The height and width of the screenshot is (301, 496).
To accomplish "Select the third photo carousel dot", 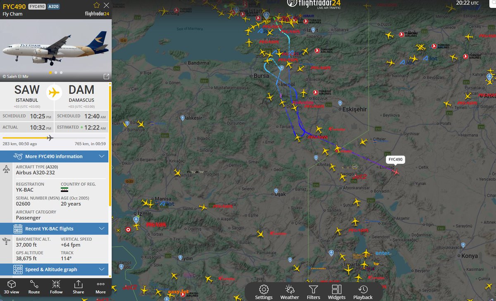I will click(x=61, y=73).
